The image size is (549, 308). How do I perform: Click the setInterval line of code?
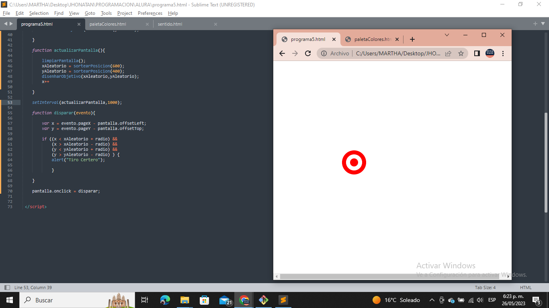(77, 102)
